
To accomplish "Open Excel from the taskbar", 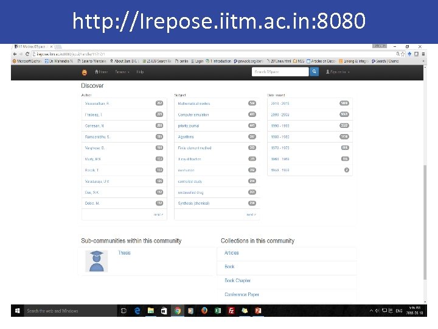I will [x=218, y=311].
